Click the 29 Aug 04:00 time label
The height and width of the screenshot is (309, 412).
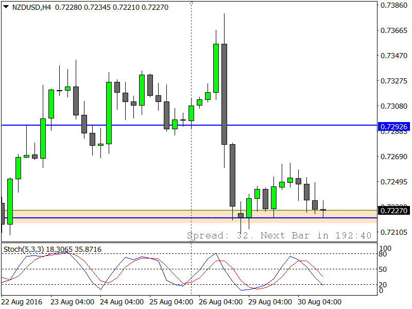tap(270, 302)
